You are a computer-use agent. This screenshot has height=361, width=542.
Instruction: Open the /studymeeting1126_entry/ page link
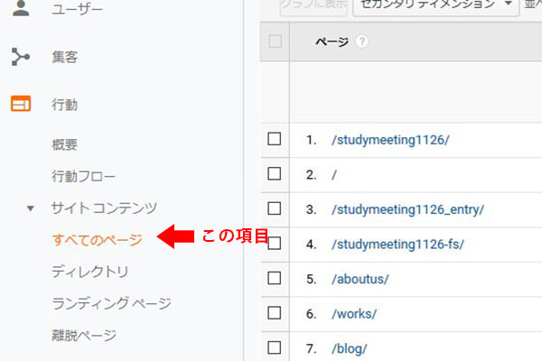click(x=407, y=209)
